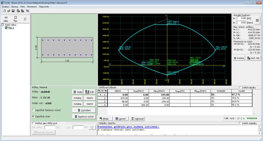263x141 pixels.
Task: Open the Data menu
Action: click(23, 7)
